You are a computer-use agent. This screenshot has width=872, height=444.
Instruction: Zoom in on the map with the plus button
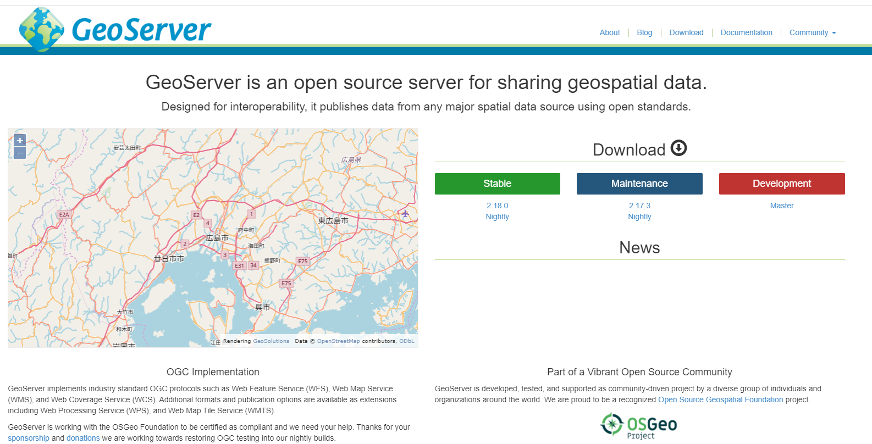(x=20, y=140)
